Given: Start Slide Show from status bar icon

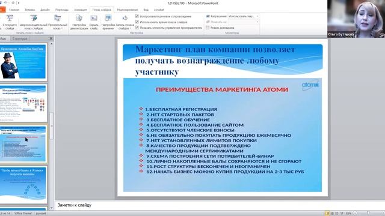Looking at the screenshot, I should 342,214.
